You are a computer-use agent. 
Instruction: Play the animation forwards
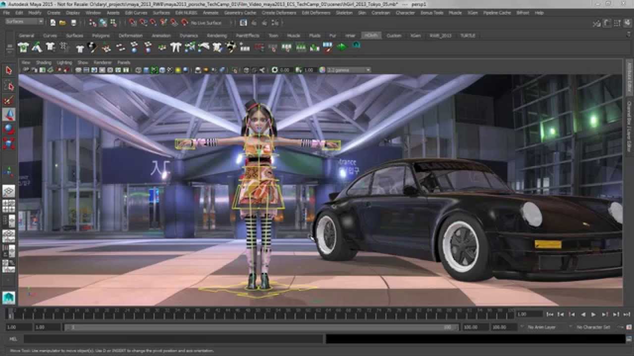(x=594, y=314)
